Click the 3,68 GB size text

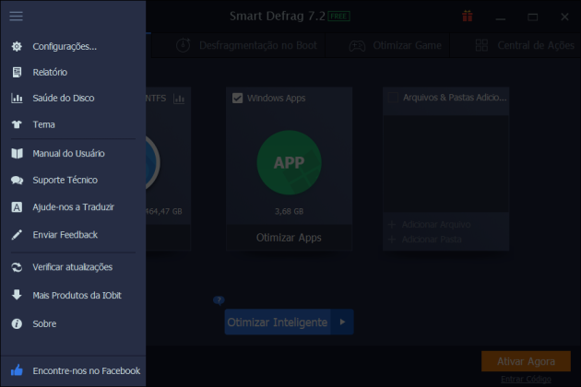289,211
